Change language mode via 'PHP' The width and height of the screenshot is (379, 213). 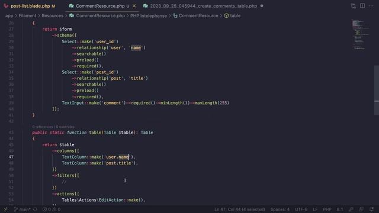tap(327, 209)
